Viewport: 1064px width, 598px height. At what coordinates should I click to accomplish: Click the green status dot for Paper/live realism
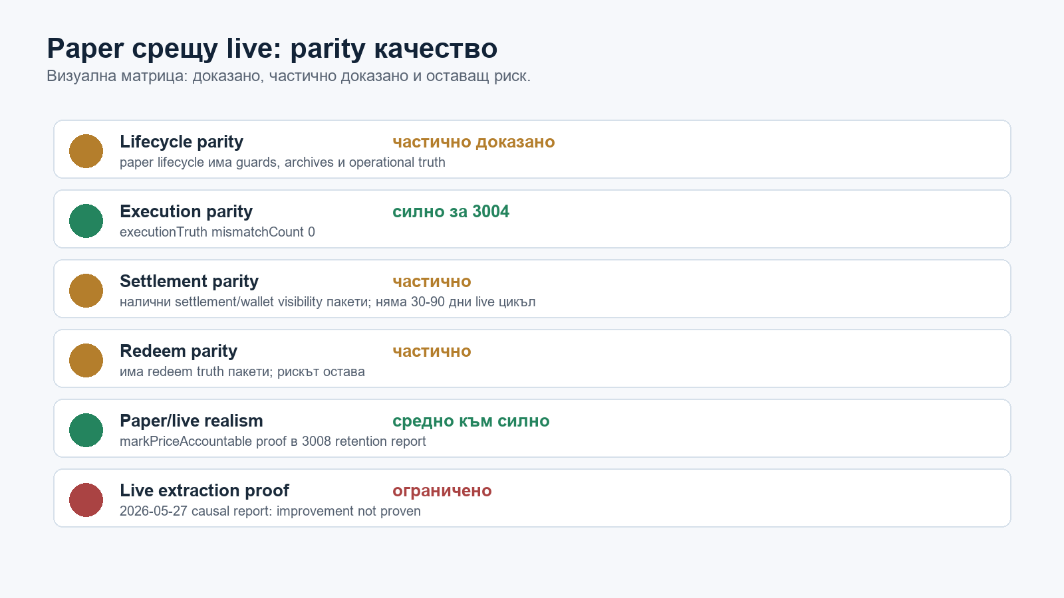[86, 430]
